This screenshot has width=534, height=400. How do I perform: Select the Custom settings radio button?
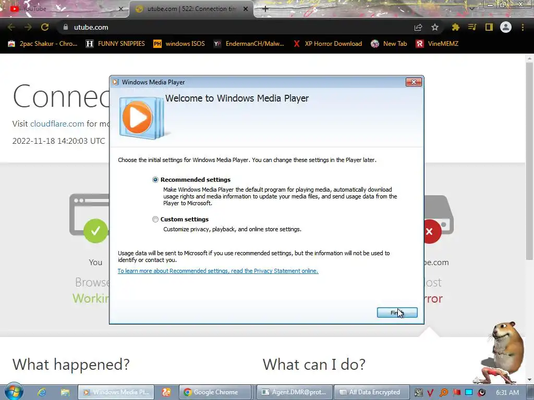click(x=155, y=219)
